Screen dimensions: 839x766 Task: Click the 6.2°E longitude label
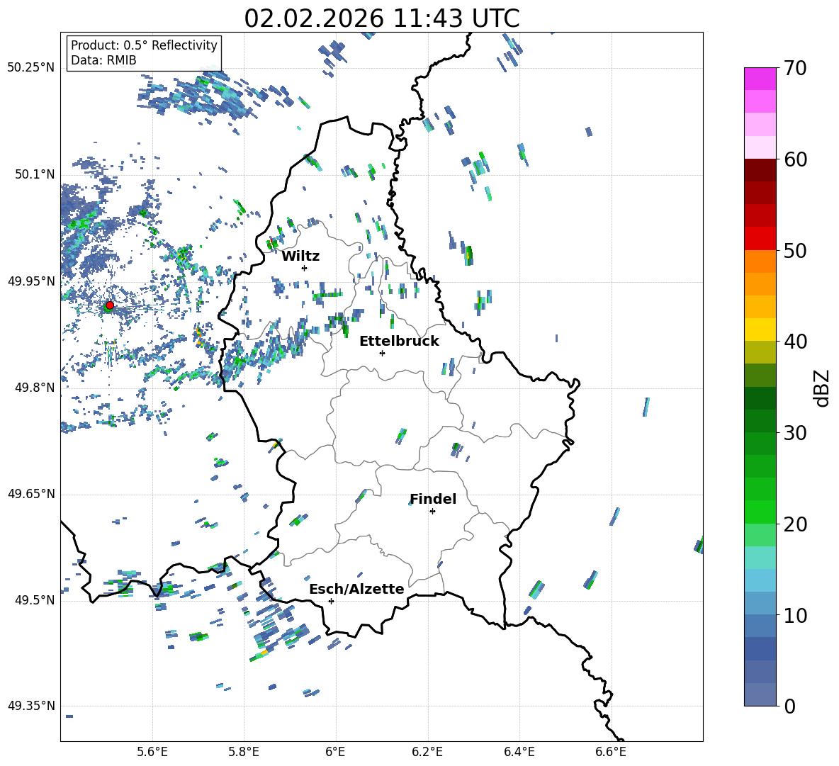coord(427,752)
